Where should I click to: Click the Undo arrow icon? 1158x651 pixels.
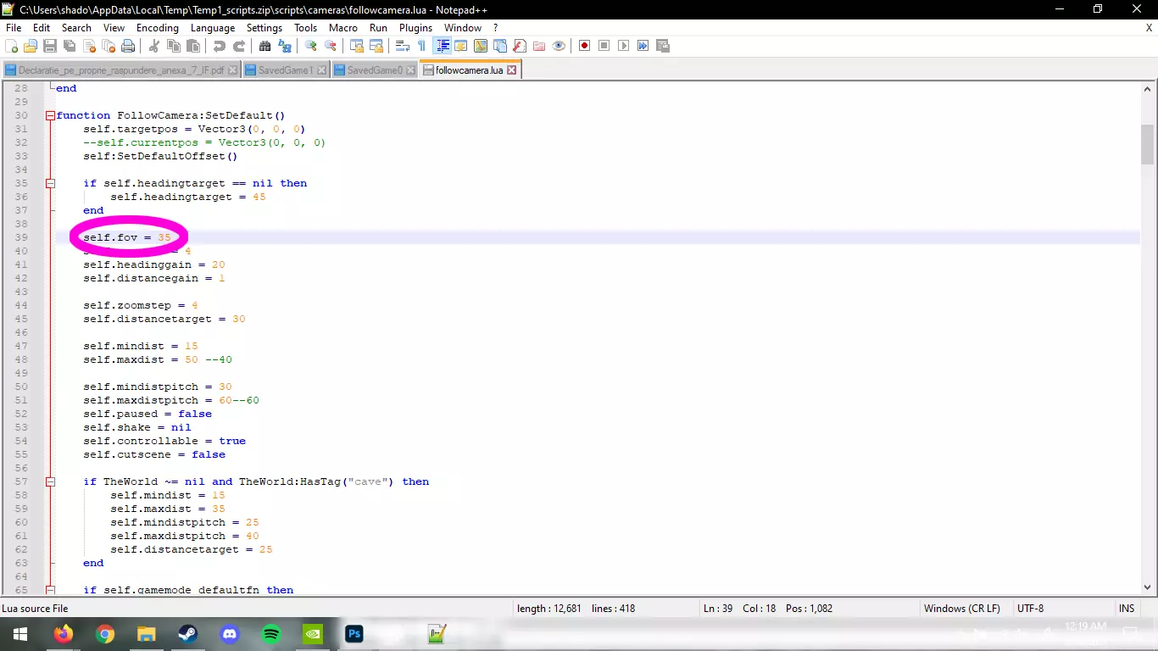pyautogui.click(x=220, y=46)
